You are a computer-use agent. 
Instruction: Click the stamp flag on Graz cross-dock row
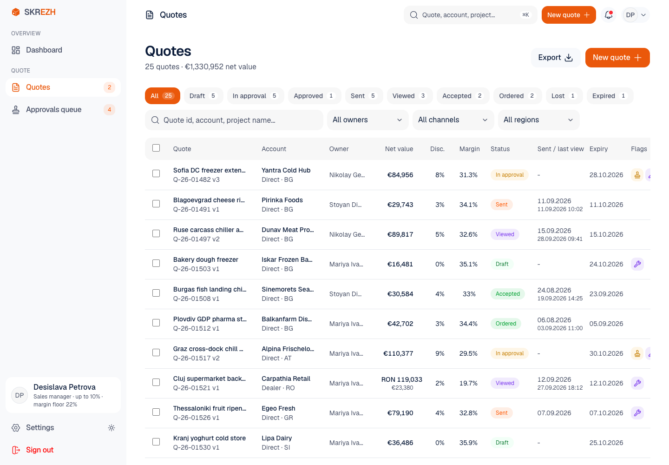(637, 353)
